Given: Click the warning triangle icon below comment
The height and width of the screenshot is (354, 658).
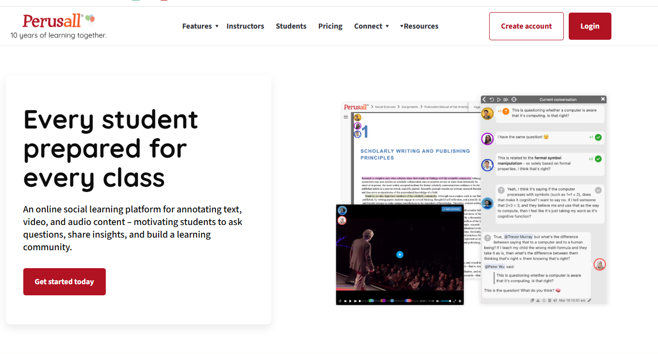Looking at the screenshot, I should click(538, 301).
